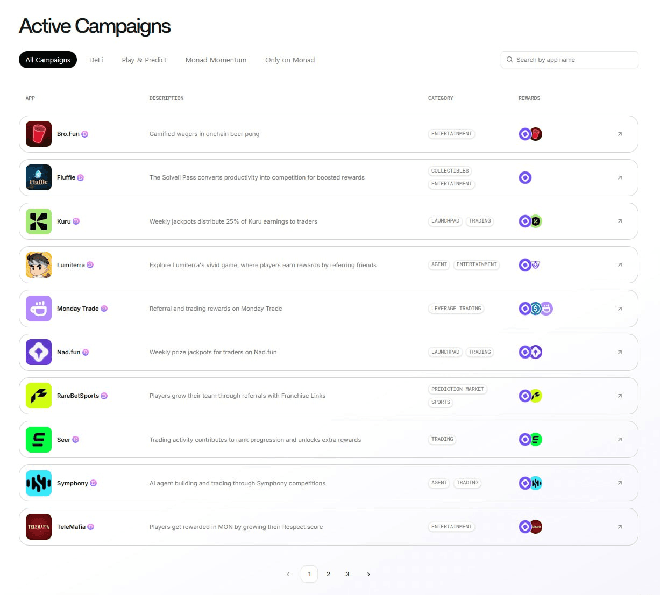Click the Bro.Fun red cup app icon

click(39, 134)
